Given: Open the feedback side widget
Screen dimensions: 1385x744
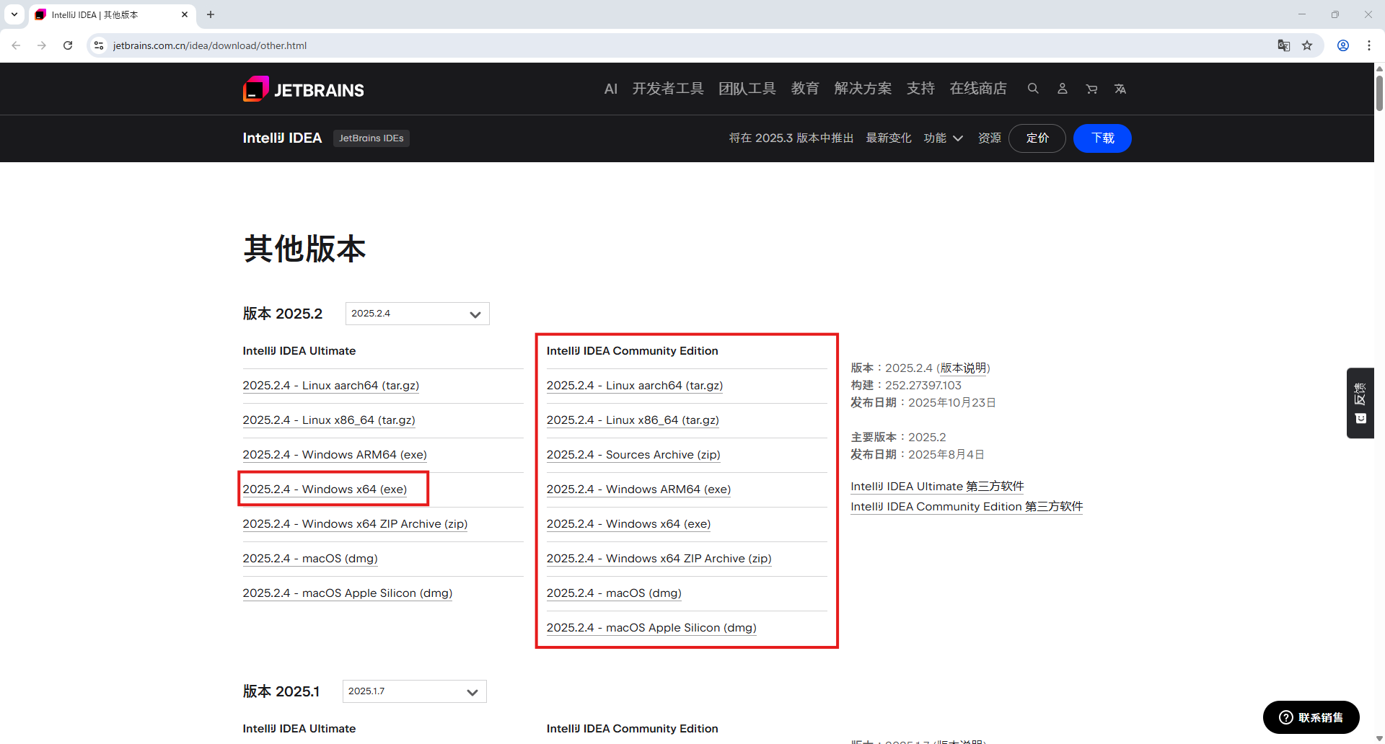Looking at the screenshot, I should 1360,403.
